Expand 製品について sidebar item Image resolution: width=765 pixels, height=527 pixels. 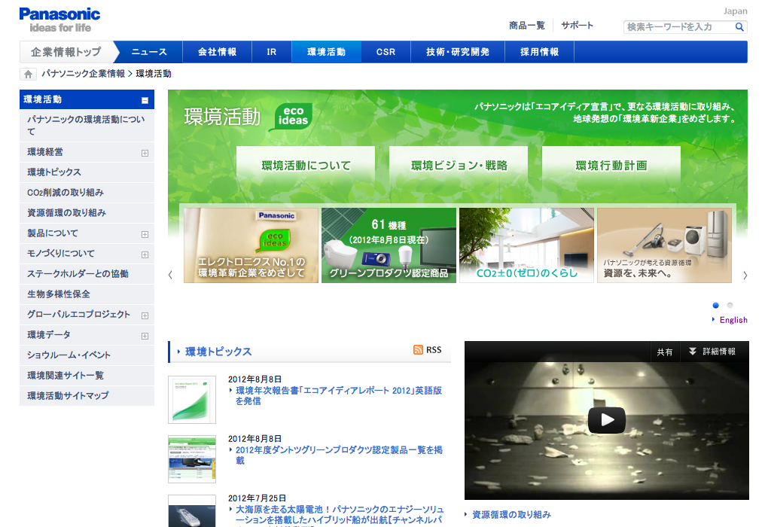click(x=145, y=235)
